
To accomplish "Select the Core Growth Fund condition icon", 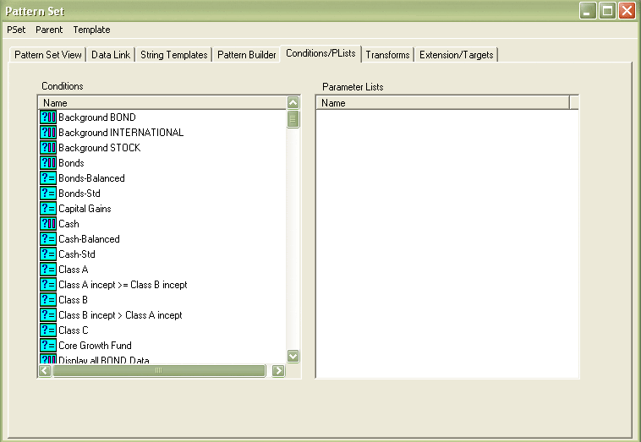I will click(x=48, y=345).
